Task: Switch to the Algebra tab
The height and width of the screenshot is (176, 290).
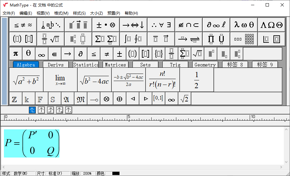Action: click(26, 65)
